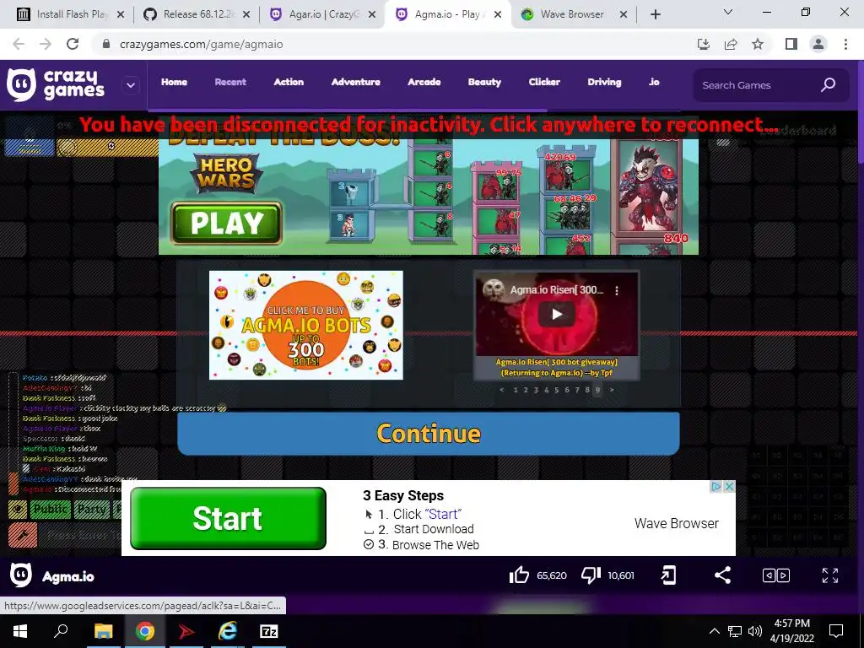Open the Adventure category

(355, 82)
